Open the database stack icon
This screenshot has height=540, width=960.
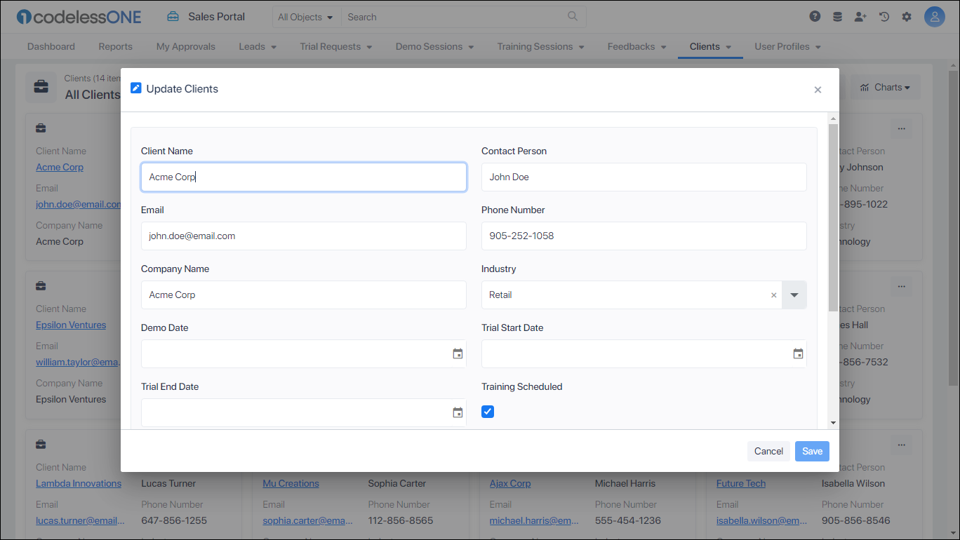837,17
